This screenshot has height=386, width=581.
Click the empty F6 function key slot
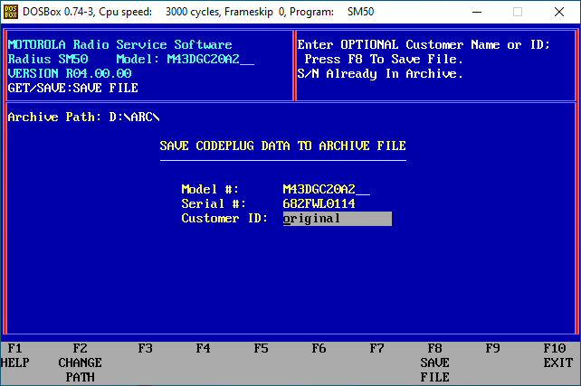(x=319, y=348)
